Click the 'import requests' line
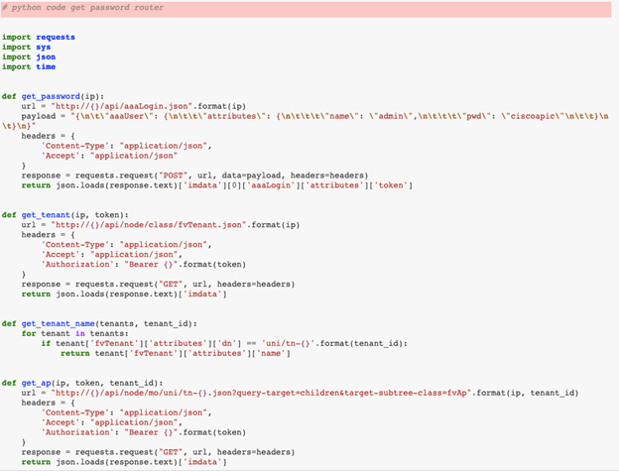 click(38, 38)
